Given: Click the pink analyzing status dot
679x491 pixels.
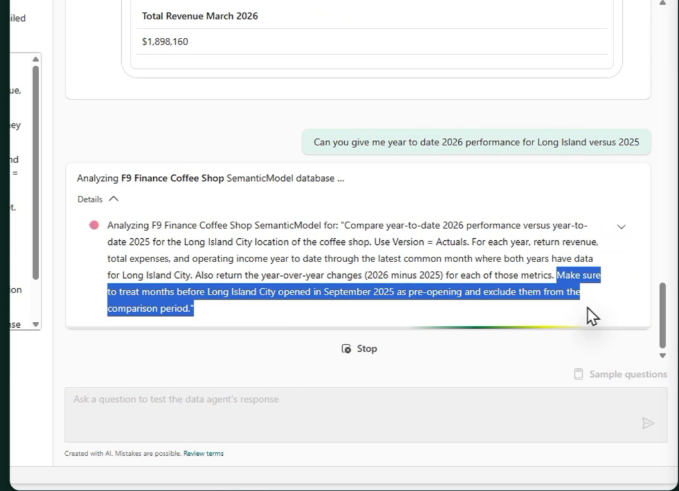Looking at the screenshot, I should 94,226.
